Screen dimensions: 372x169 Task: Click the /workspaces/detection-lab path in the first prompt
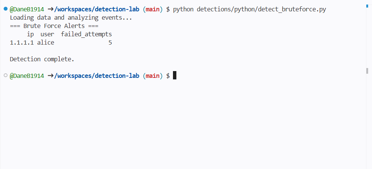[x=97, y=9]
